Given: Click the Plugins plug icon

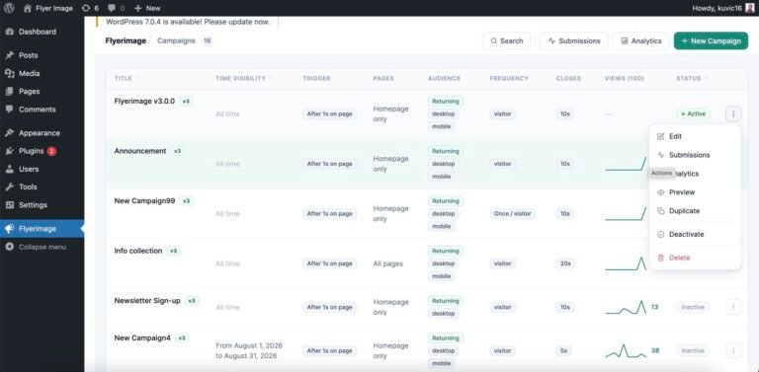Looking at the screenshot, I should point(9,151).
